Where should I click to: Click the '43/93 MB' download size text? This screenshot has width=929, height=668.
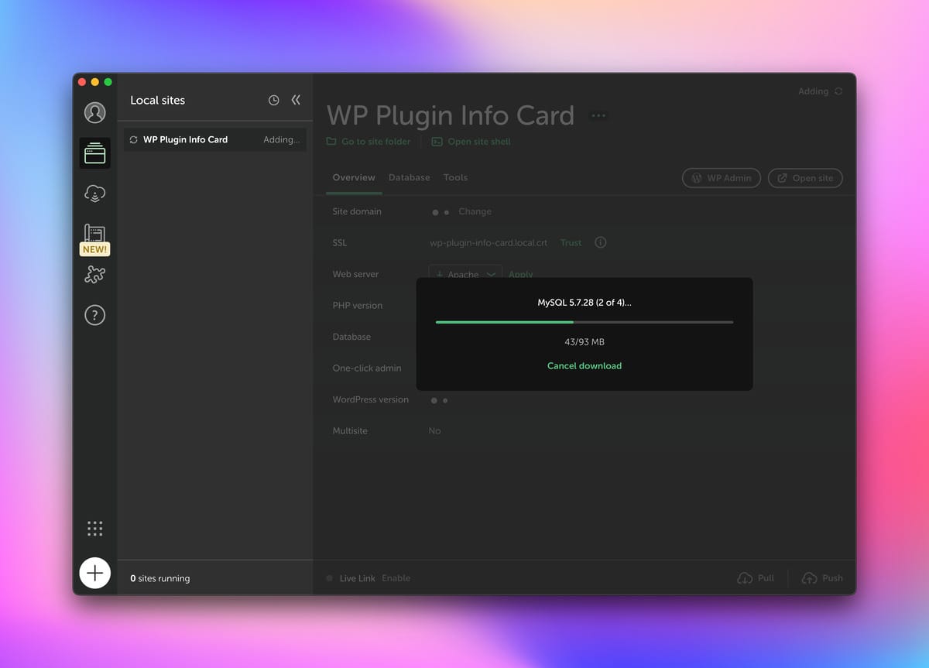tap(584, 342)
